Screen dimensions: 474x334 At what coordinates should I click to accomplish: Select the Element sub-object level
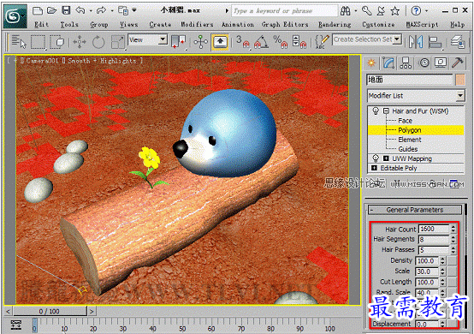coord(410,140)
